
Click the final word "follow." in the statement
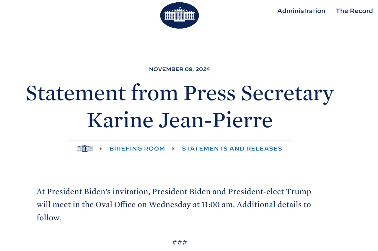(x=49, y=218)
